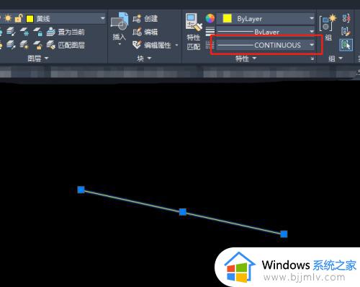Click the Edit Attributes (编辑属性) icon
Viewport: 360px width, 287px height.
137,45
